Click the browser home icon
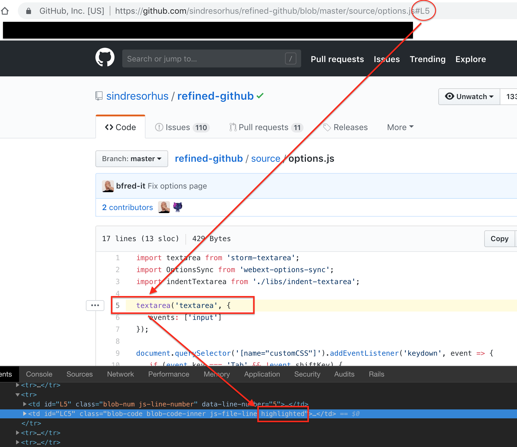The image size is (517, 447). [x=4, y=11]
